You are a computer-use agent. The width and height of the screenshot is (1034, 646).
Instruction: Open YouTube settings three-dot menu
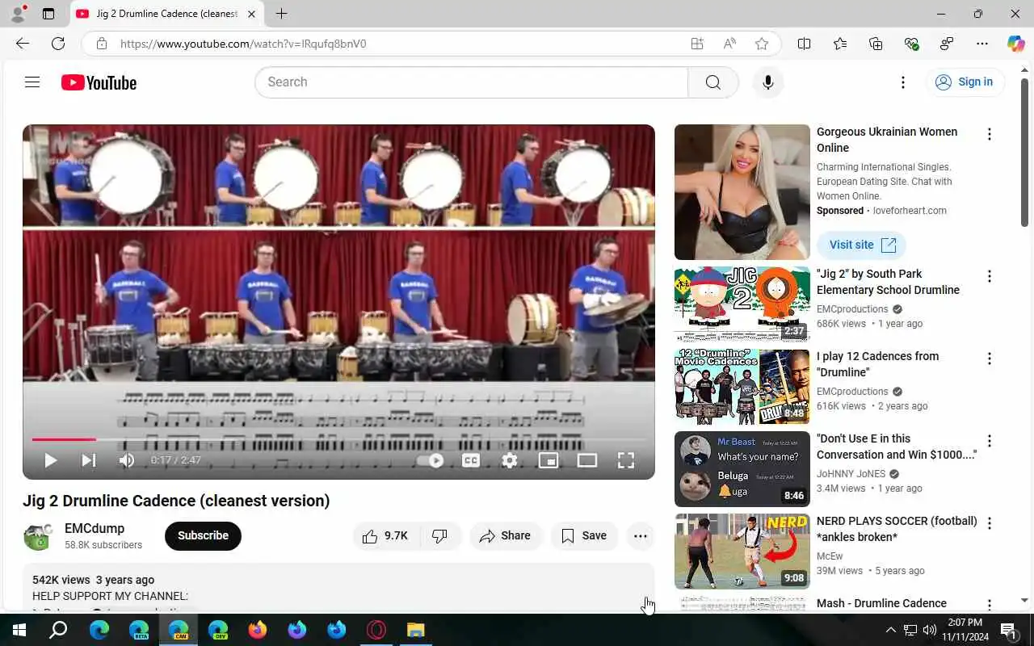coord(903,82)
